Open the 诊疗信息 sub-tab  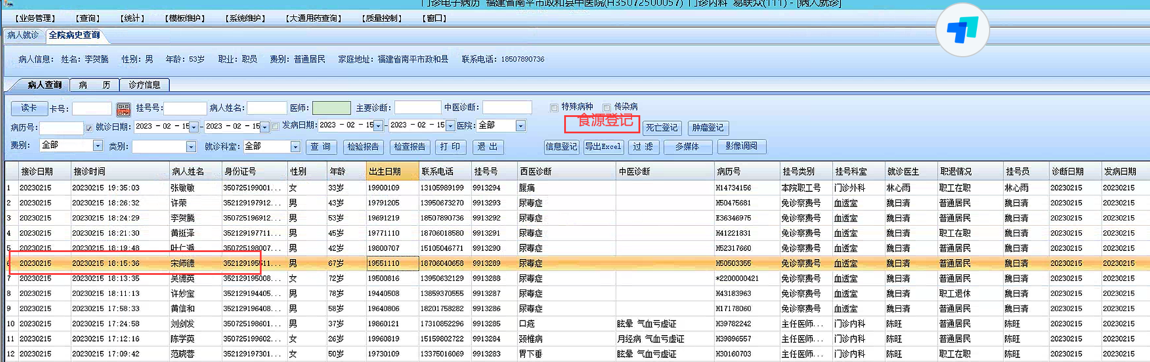pos(145,85)
